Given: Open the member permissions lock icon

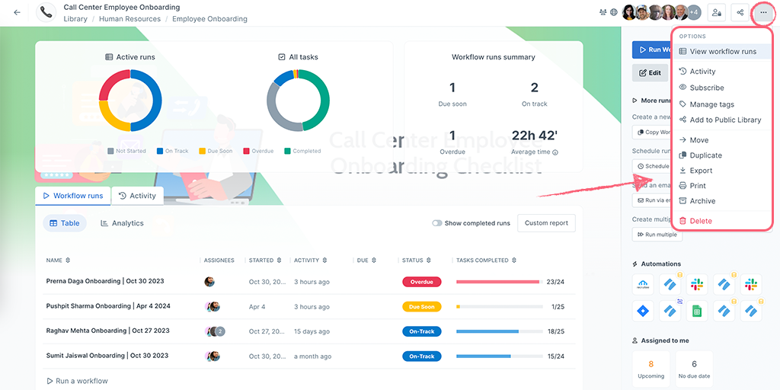Looking at the screenshot, I should pos(716,13).
